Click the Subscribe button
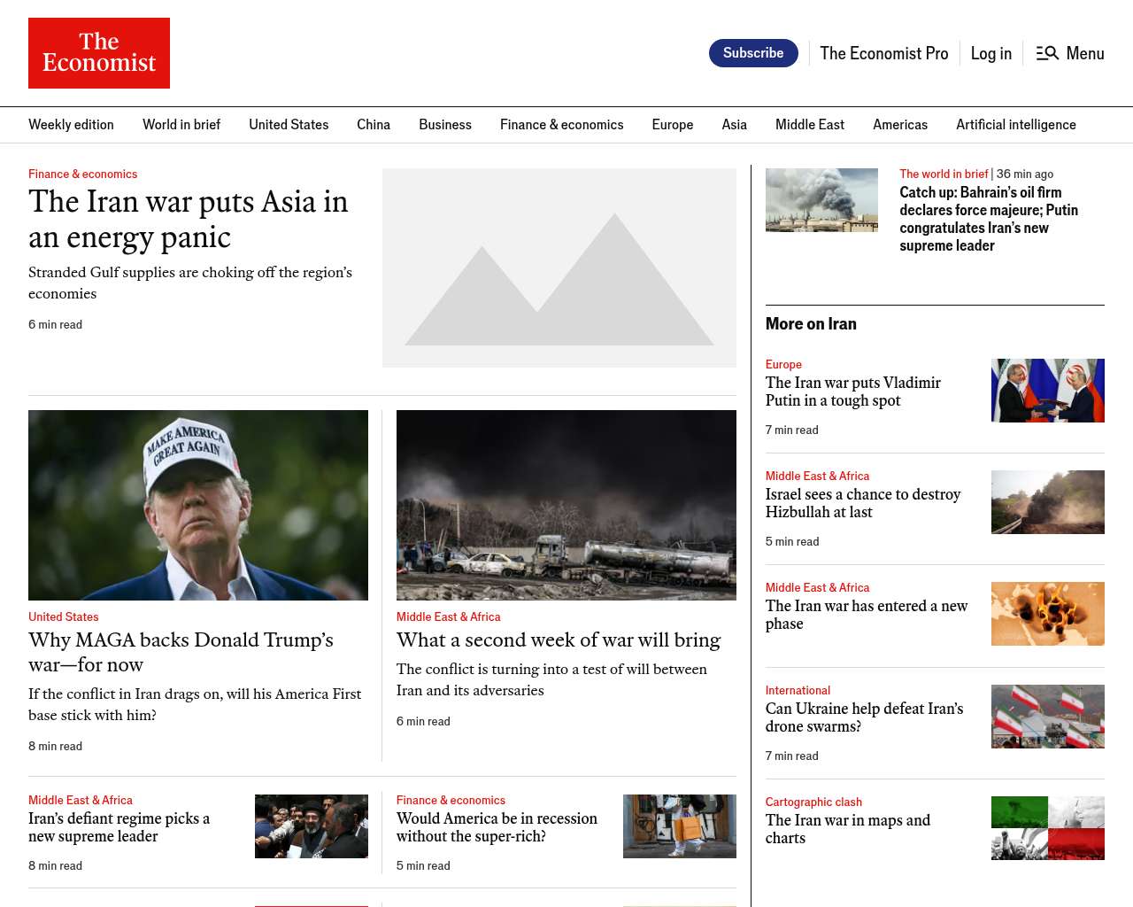The image size is (1133, 907). pyautogui.click(x=753, y=53)
